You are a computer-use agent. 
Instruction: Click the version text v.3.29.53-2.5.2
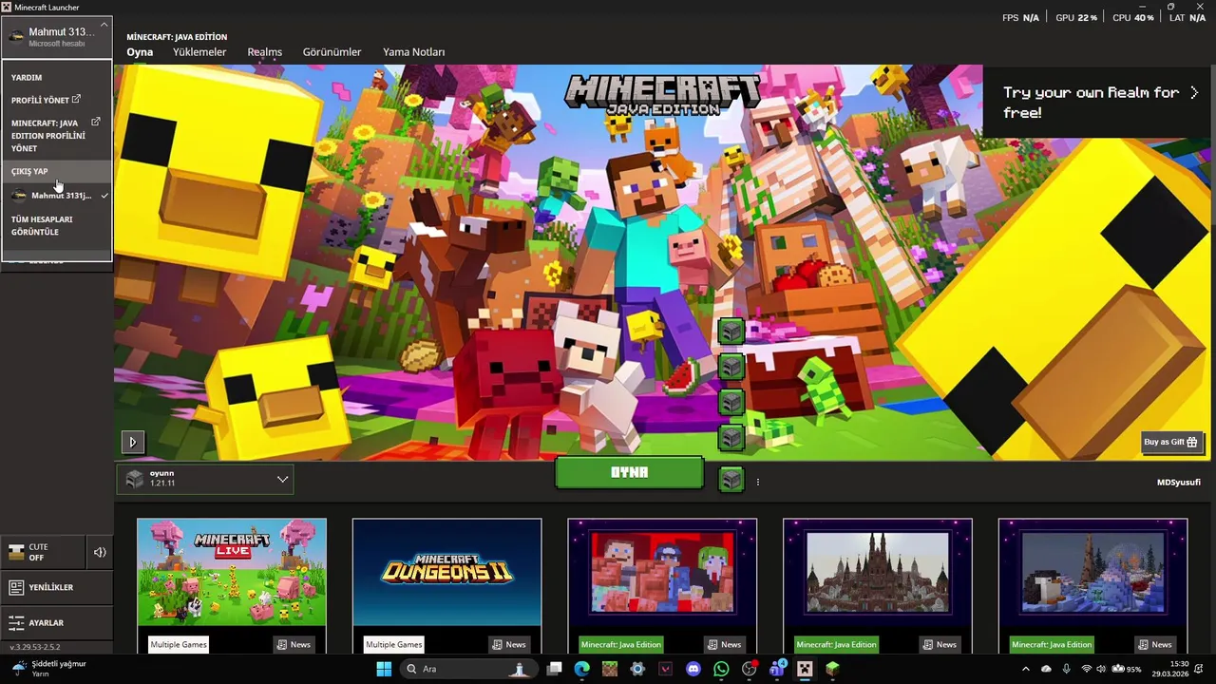(35, 647)
